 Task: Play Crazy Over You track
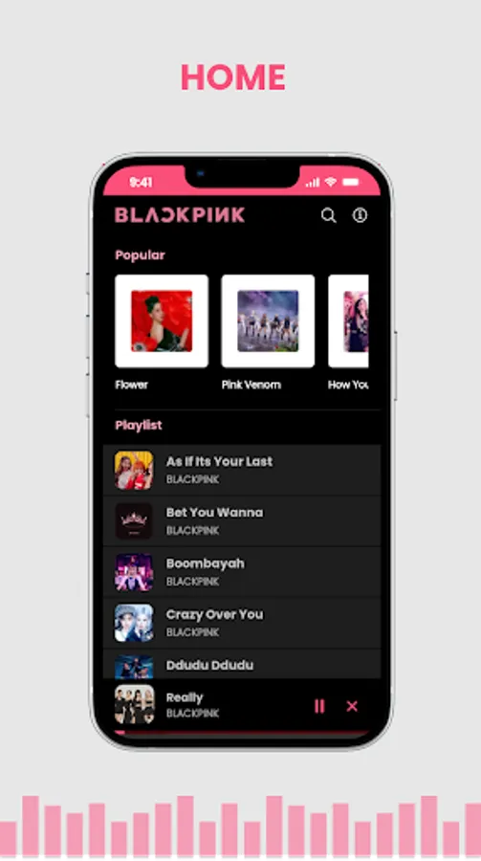click(242, 623)
